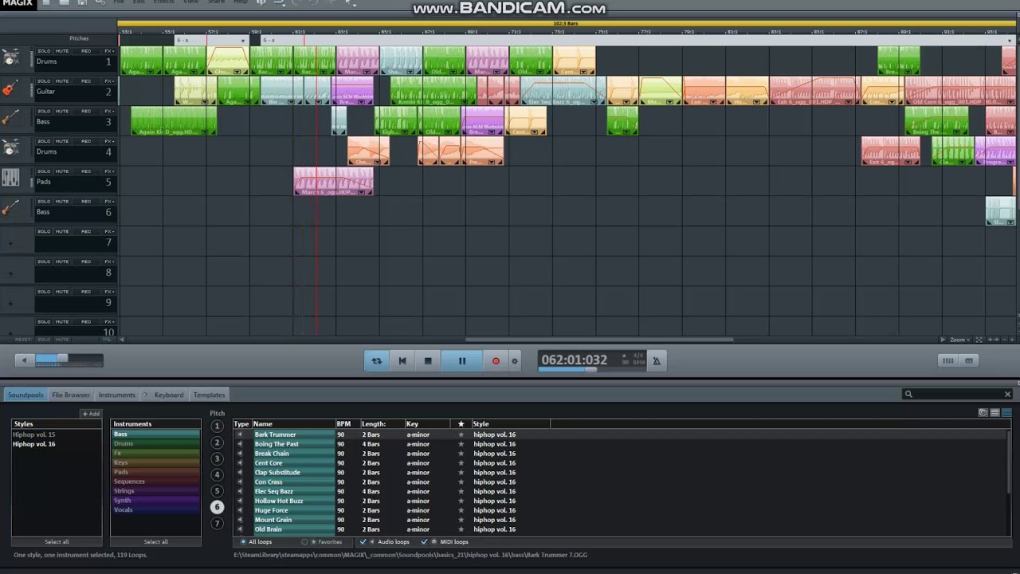Click Select all under the Instruments list

(x=155, y=542)
